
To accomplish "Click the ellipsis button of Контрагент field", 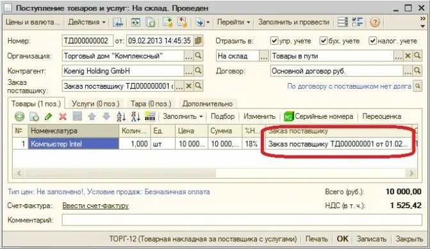I will point(188,71).
